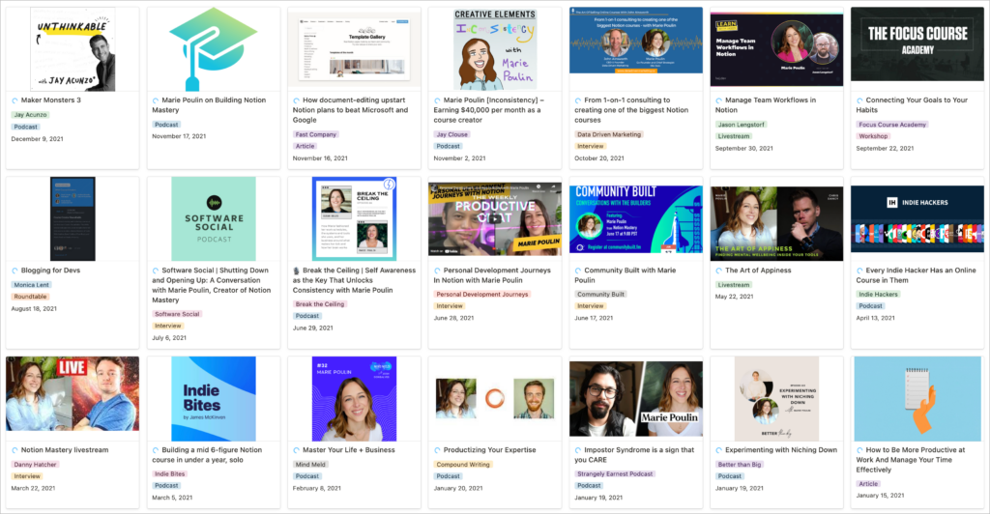Viewport: 990px width, 514px height.
Task: Open Master Your Life + Business title
Action: (x=348, y=450)
